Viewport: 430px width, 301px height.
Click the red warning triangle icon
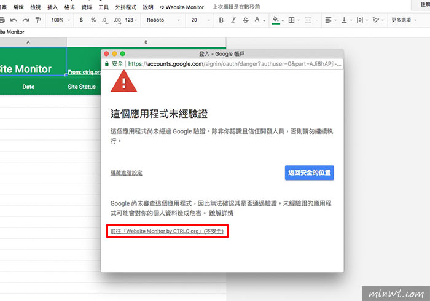[123, 81]
